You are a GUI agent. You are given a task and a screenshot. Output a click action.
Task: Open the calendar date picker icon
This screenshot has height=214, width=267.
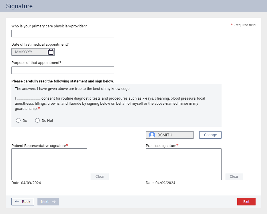(51, 52)
